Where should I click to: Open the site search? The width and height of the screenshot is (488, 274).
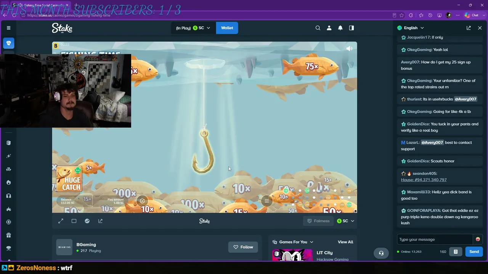coord(318,28)
